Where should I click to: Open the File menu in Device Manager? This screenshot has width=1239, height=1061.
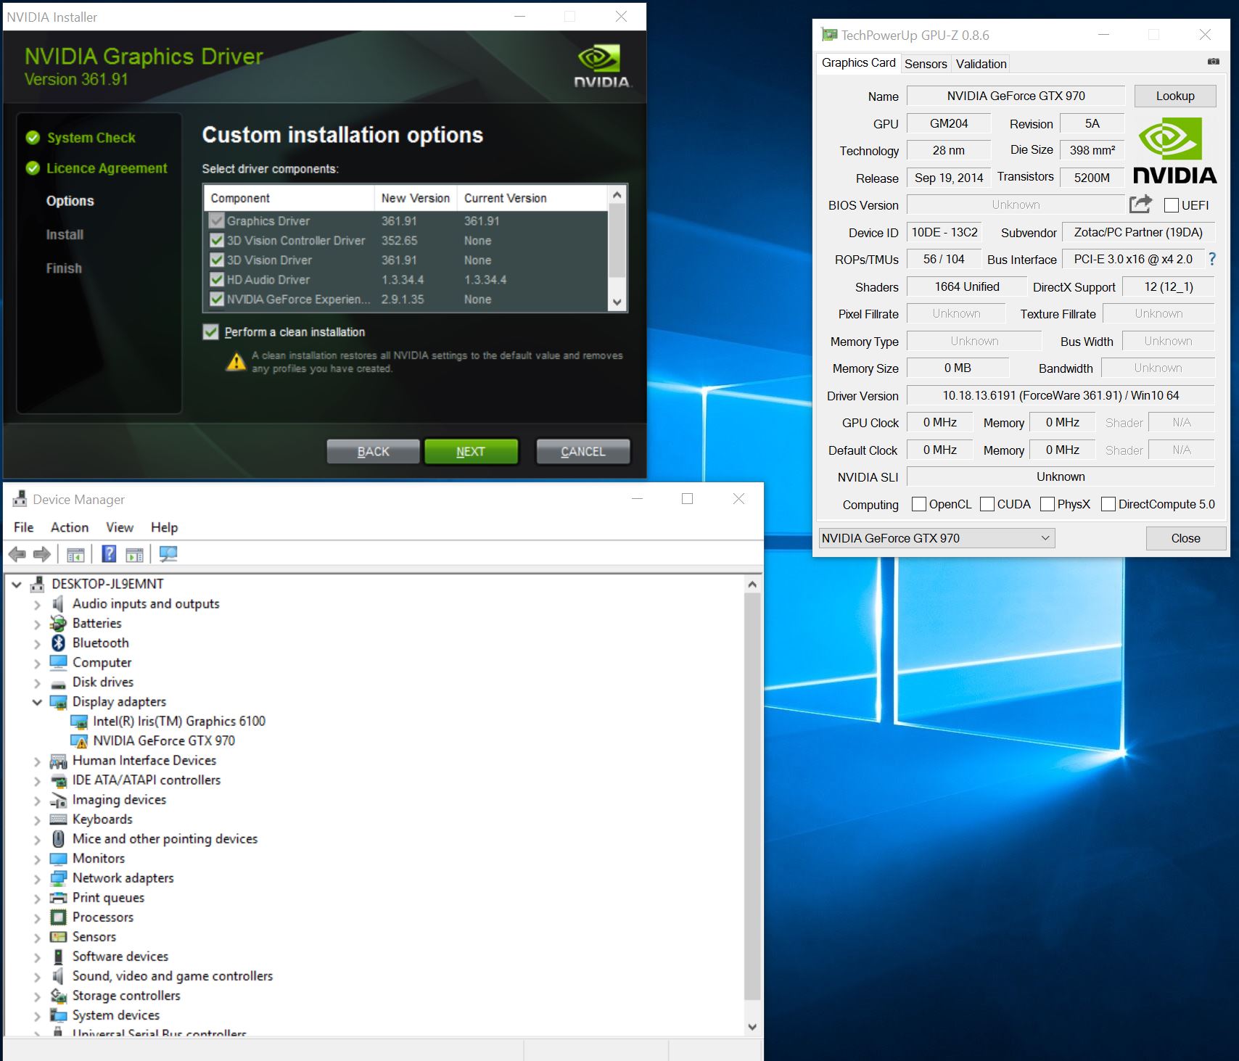pos(24,527)
